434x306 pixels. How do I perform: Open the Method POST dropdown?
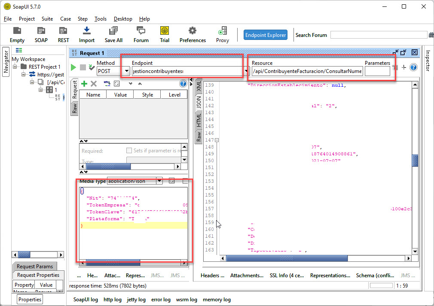pyautogui.click(x=127, y=71)
